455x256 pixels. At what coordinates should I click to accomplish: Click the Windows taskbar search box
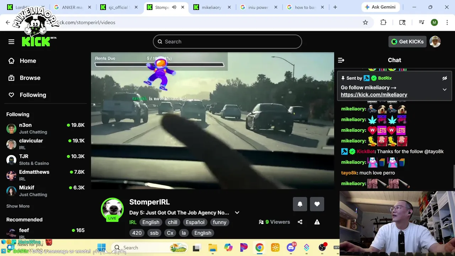[149, 248]
